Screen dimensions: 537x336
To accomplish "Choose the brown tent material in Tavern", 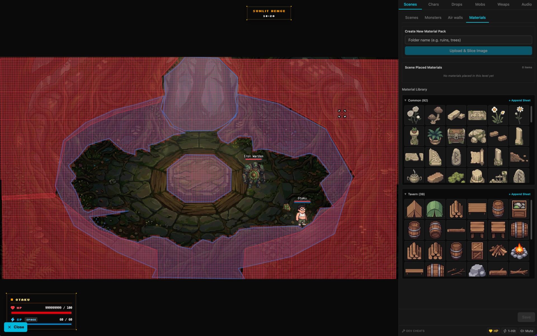I will click(x=414, y=209).
